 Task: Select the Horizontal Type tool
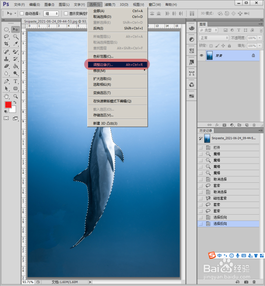(16, 81)
